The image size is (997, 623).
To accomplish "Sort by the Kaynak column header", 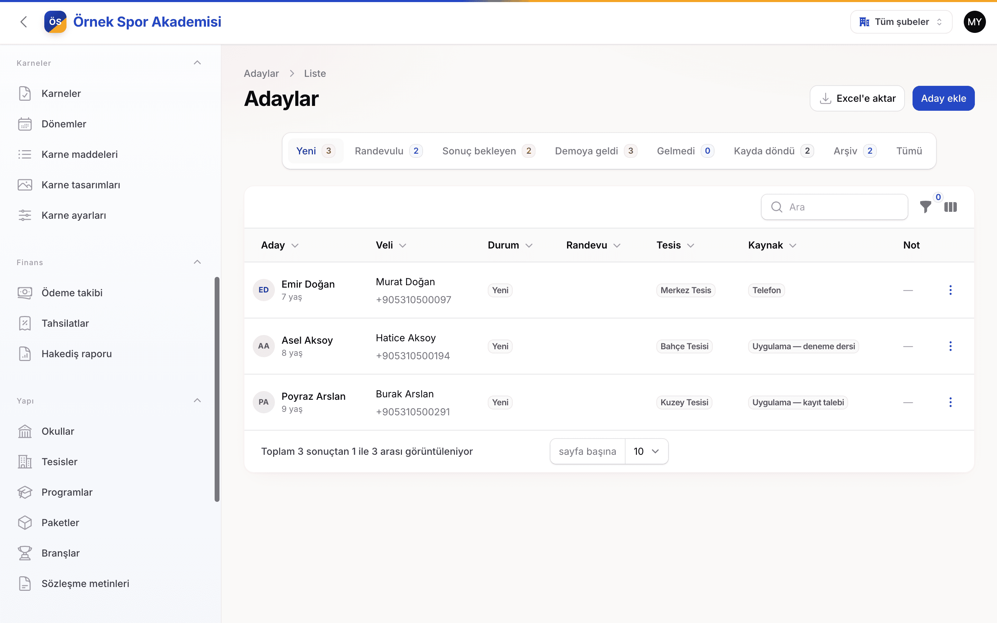I will pyautogui.click(x=772, y=245).
